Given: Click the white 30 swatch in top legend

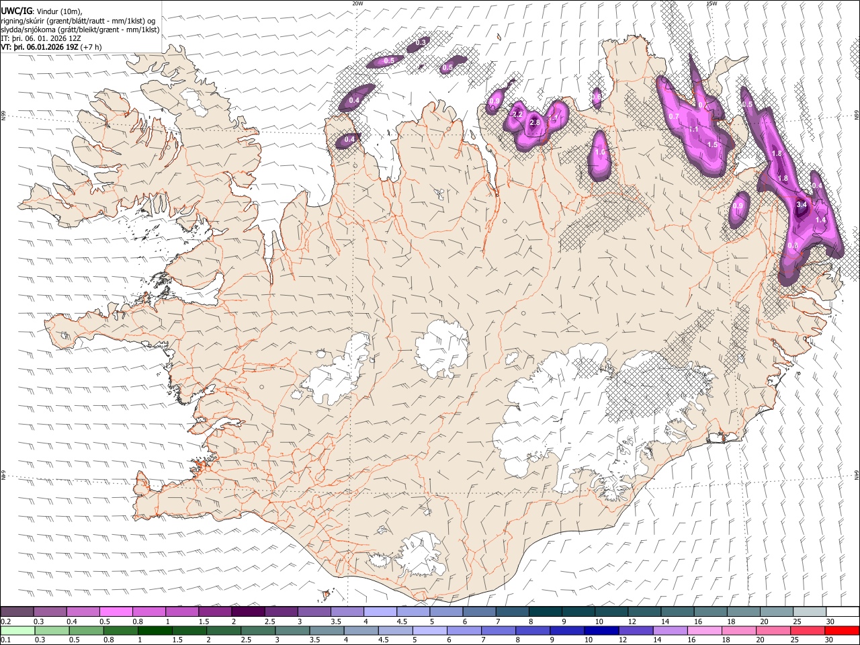Looking at the screenshot, I should pyautogui.click(x=843, y=611).
